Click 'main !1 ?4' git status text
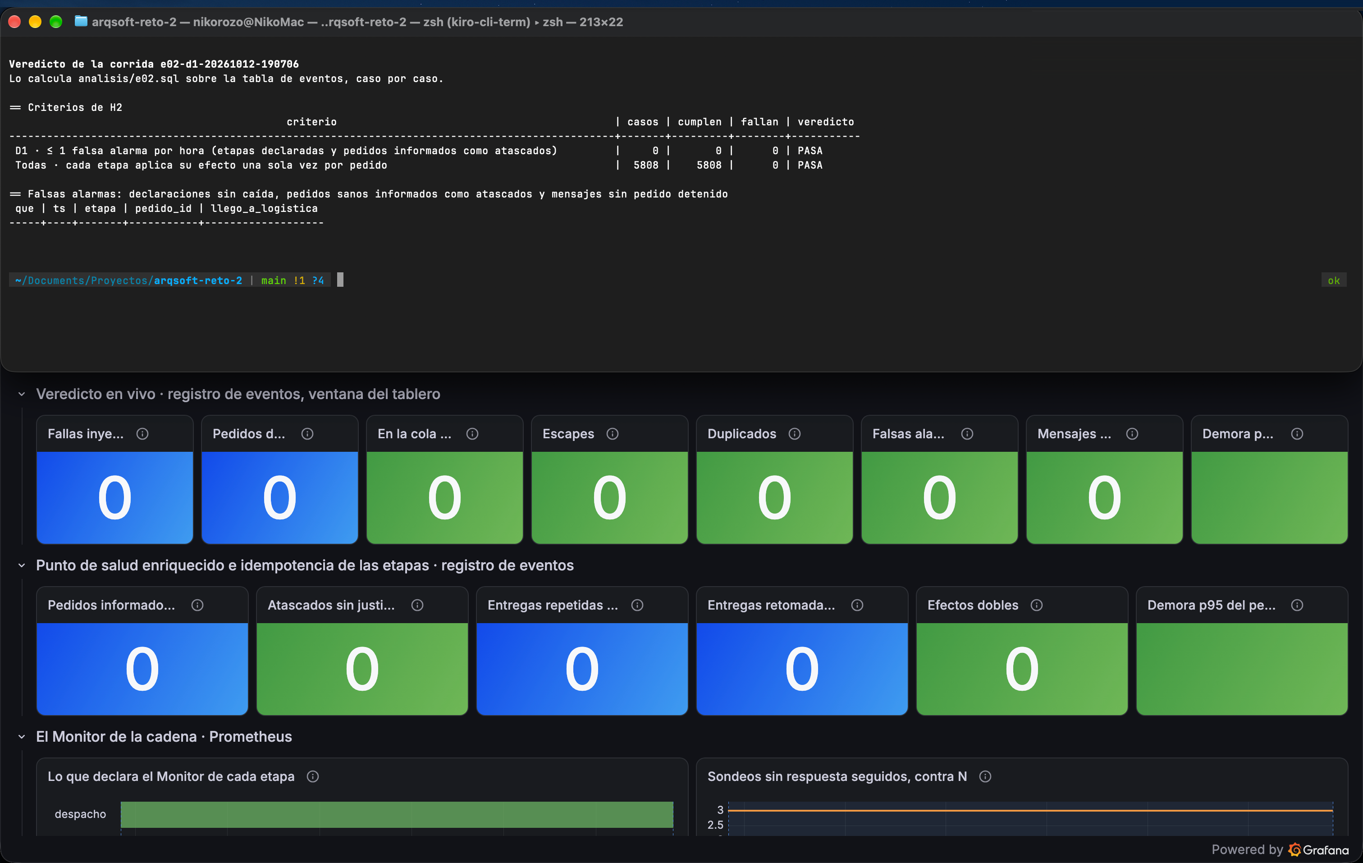This screenshot has width=1363, height=863. pos(293,280)
